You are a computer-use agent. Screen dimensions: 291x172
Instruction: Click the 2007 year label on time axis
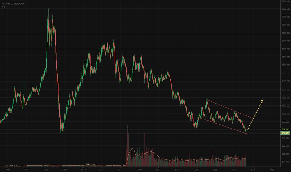pos(27,170)
